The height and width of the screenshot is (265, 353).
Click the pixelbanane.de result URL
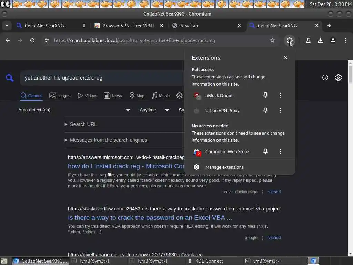(x=135, y=254)
